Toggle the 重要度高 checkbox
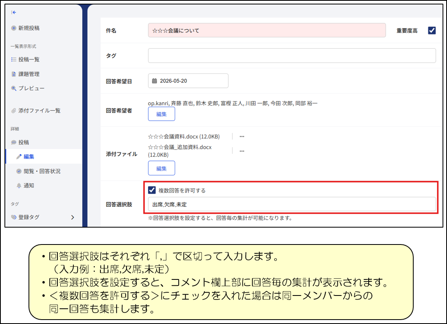 coord(432,31)
